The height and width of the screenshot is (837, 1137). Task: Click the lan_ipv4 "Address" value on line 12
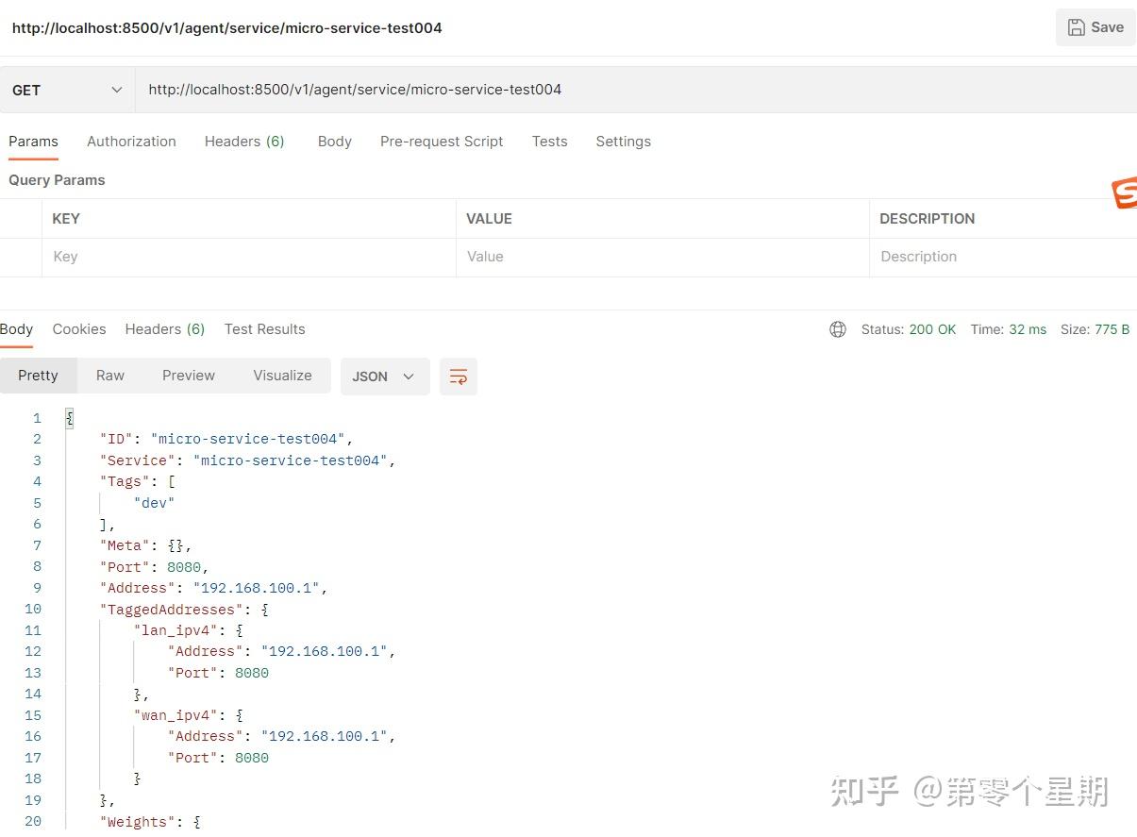(324, 651)
